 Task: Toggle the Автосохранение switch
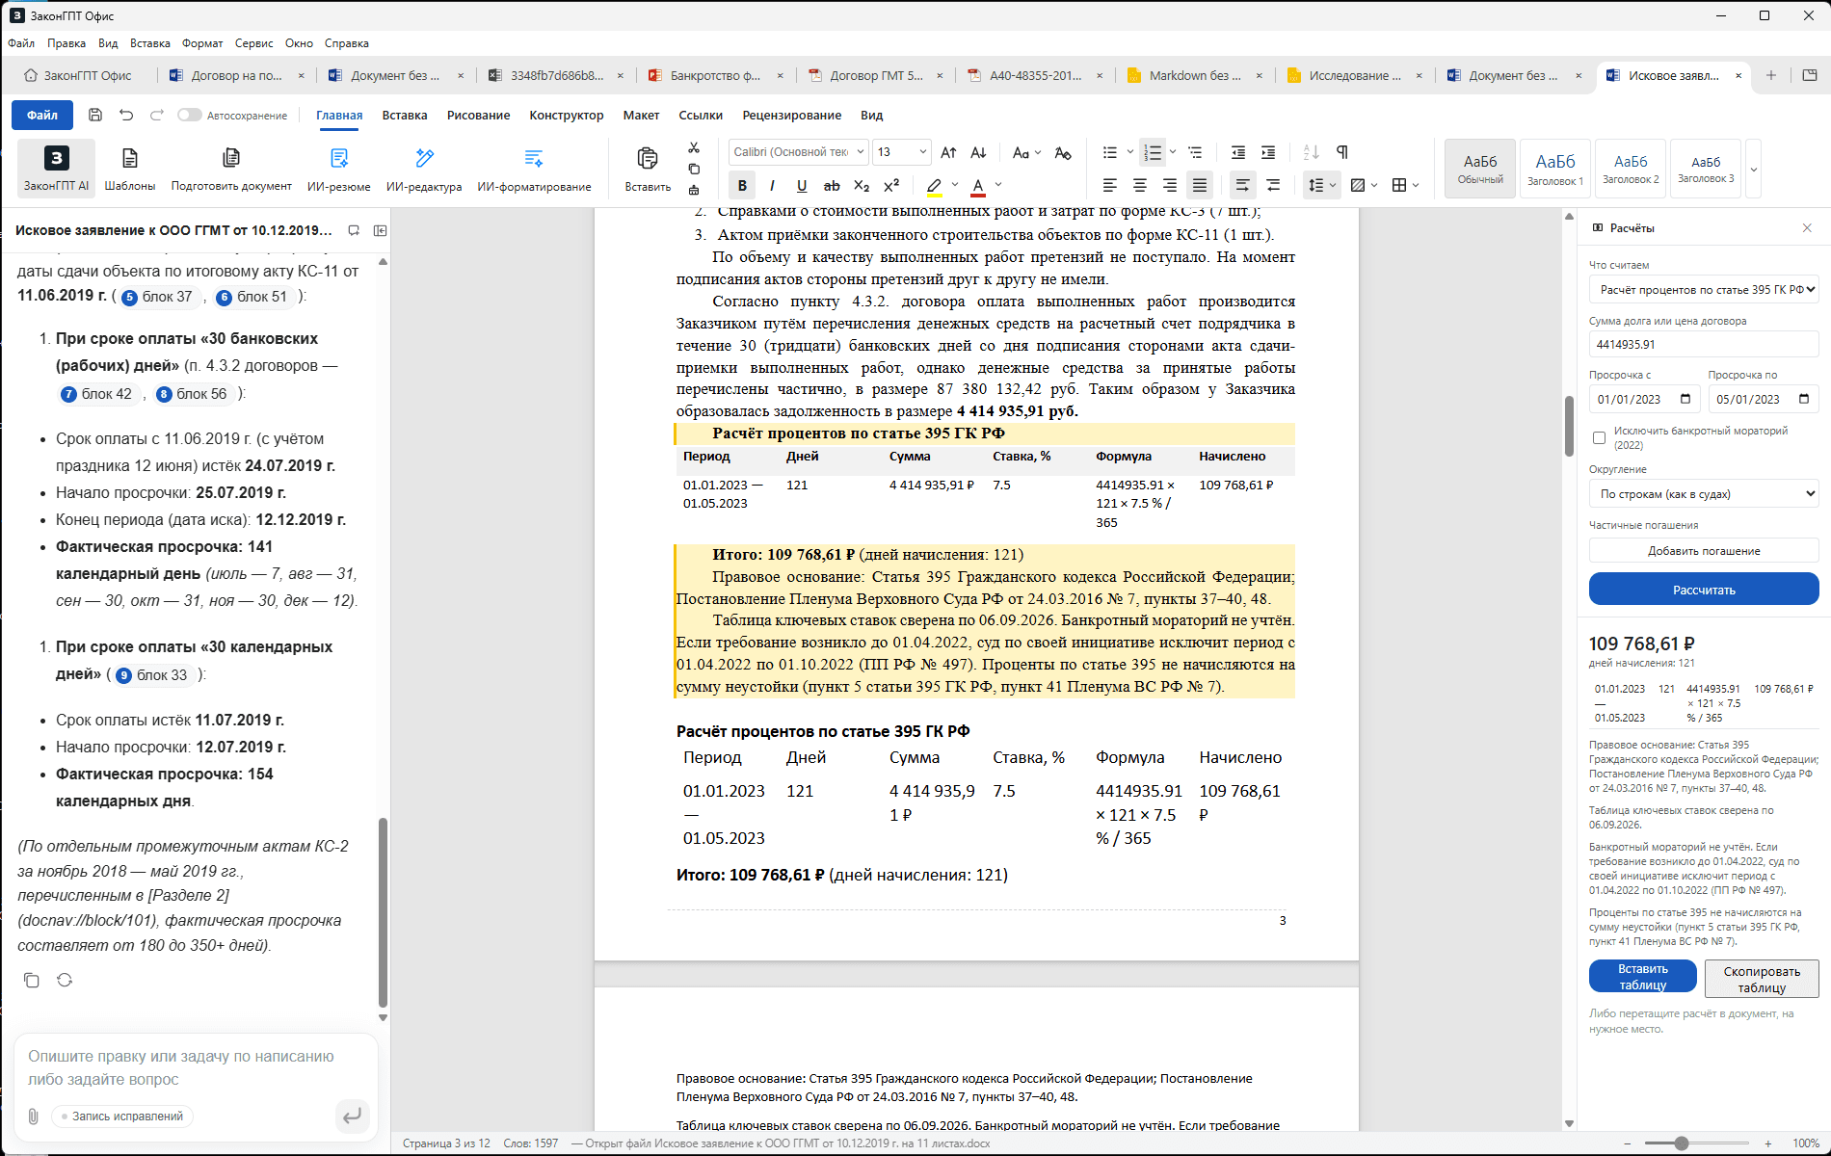pyautogui.click(x=189, y=115)
